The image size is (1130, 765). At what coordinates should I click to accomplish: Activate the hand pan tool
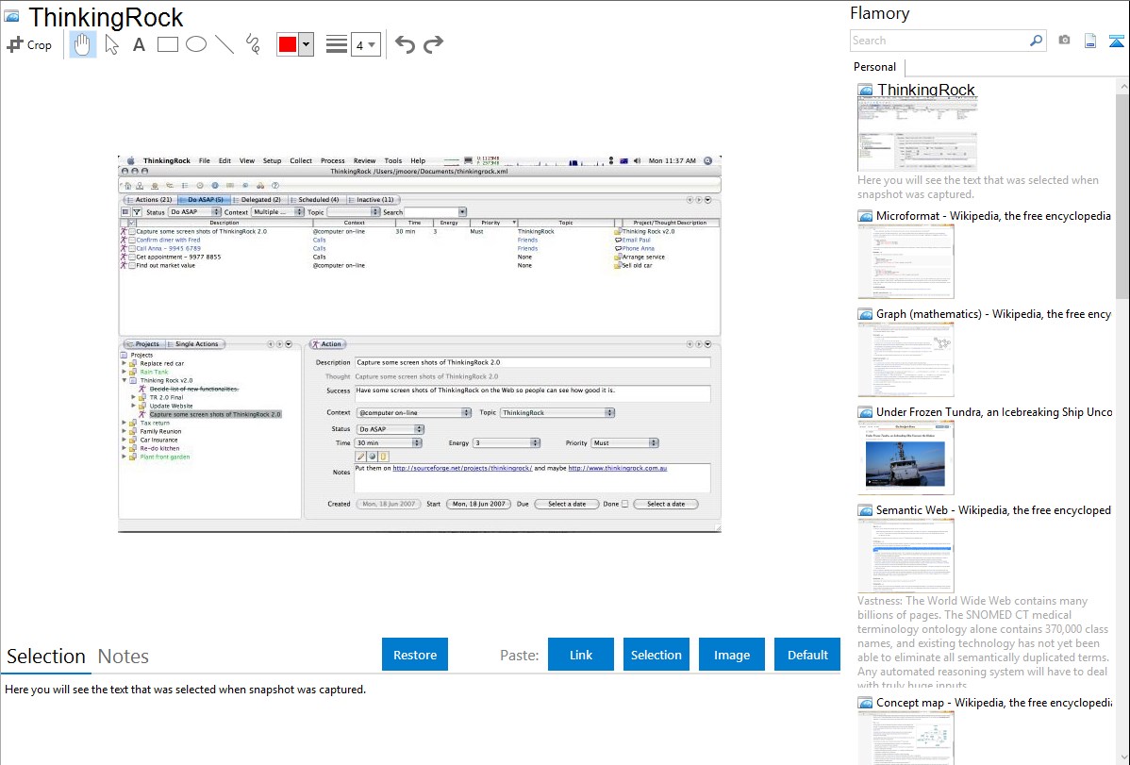tap(83, 44)
